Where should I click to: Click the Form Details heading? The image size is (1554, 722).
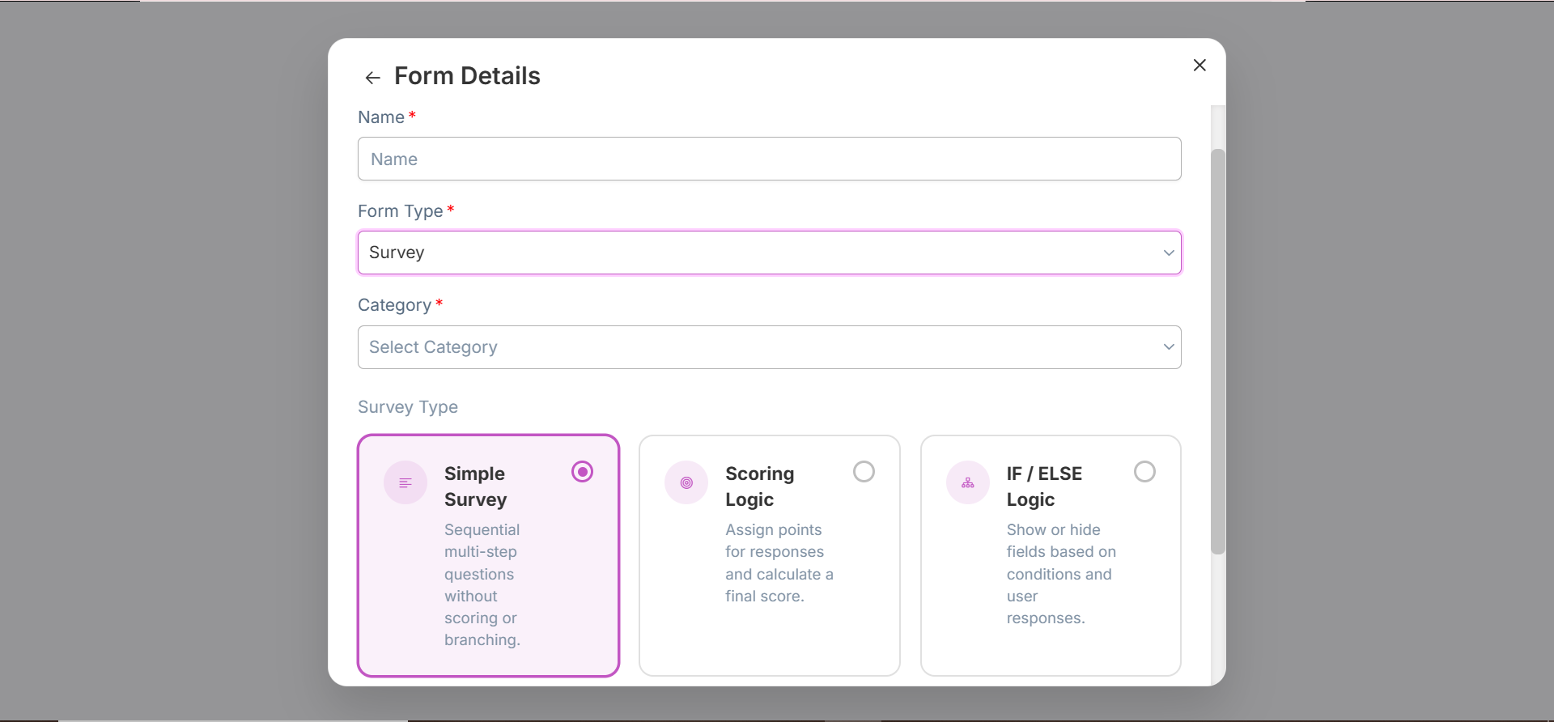[467, 76]
